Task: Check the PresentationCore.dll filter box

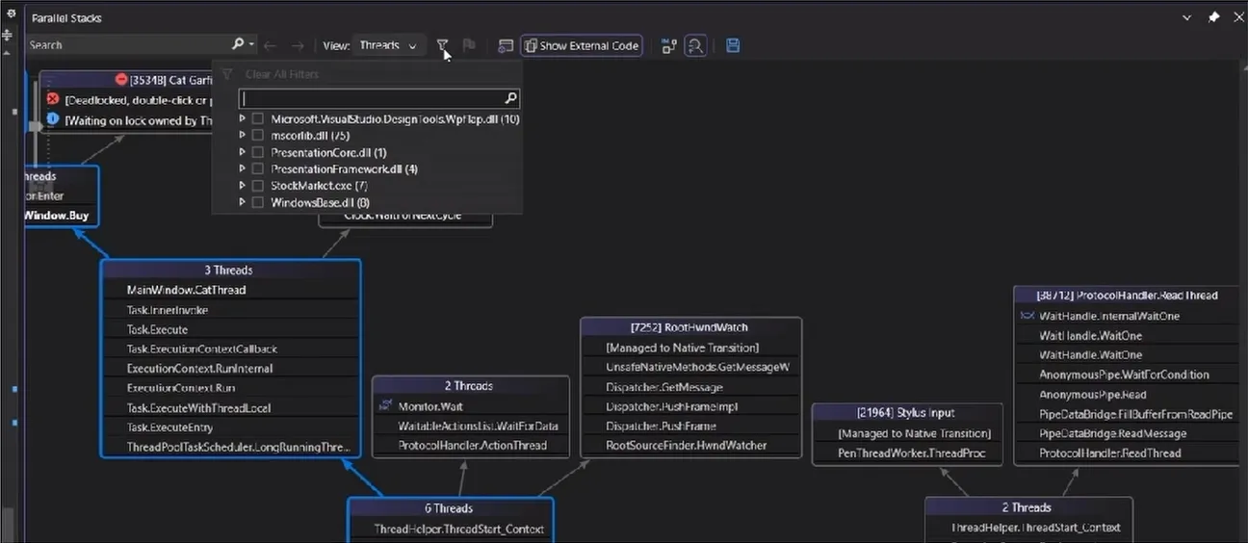Action: (257, 152)
